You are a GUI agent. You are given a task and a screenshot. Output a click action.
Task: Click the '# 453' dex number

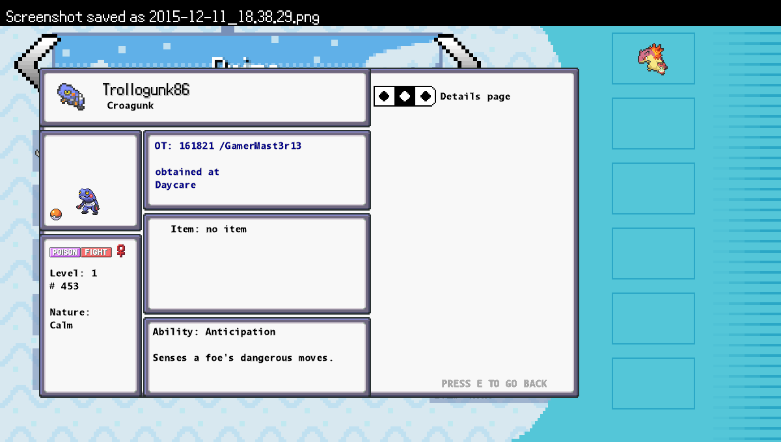click(x=64, y=287)
